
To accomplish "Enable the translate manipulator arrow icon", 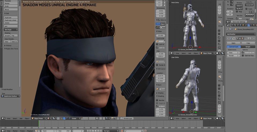I will point(64,118).
